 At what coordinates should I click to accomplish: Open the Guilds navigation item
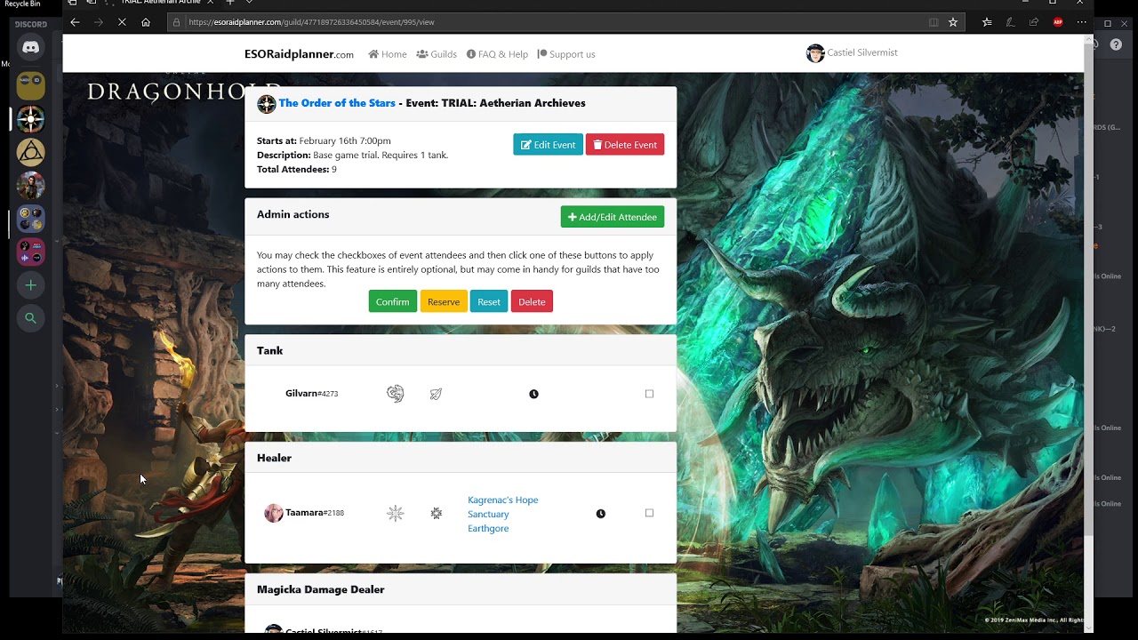[x=437, y=54]
